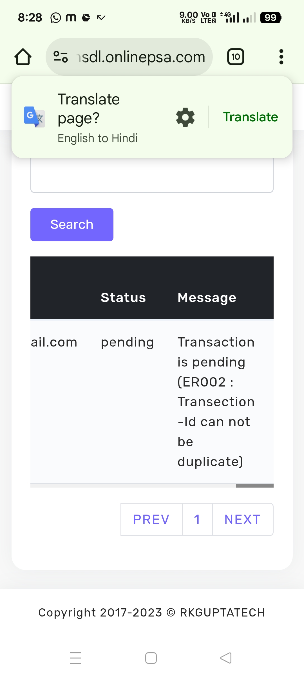Click the Status column header

tap(123, 298)
